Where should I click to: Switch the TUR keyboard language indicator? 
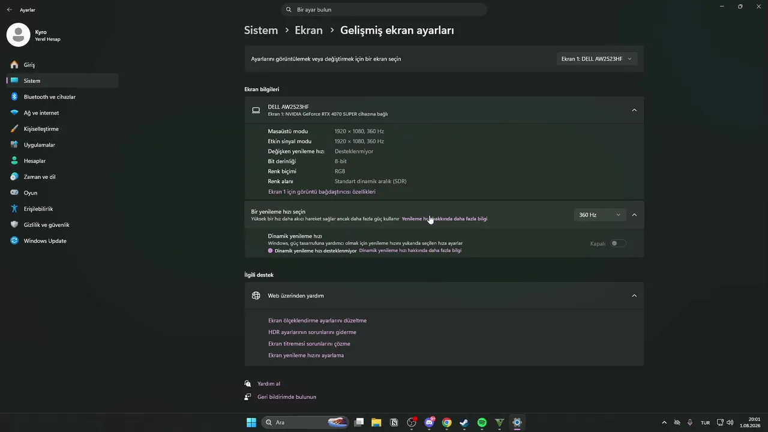(706, 422)
